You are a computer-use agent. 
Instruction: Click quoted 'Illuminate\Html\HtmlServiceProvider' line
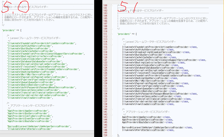[x=29, y=129]
